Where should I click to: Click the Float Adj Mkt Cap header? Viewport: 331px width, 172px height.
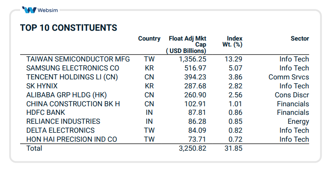188,44
